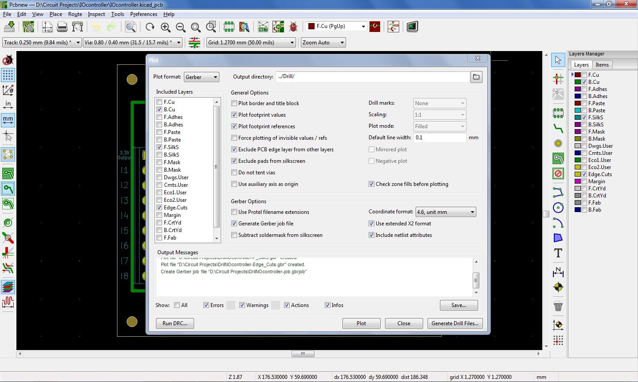Click the Run DRC button
The width and height of the screenshot is (638, 382).
click(x=175, y=323)
